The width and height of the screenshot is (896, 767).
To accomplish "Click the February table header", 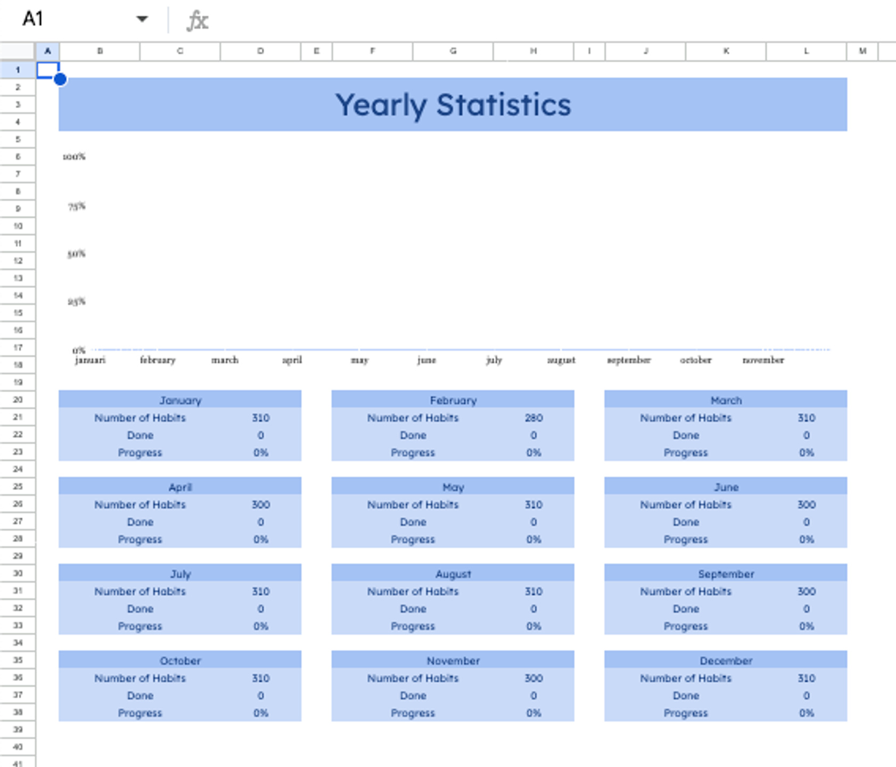I will click(453, 399).
